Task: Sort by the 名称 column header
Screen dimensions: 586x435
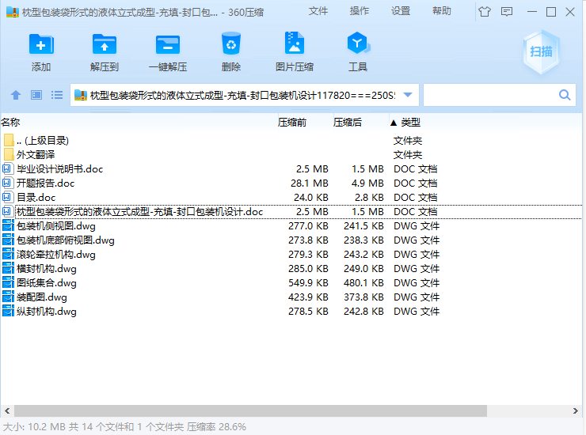Action: (10, 122)
